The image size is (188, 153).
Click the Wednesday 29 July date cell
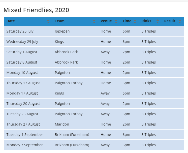coord(22,42)
